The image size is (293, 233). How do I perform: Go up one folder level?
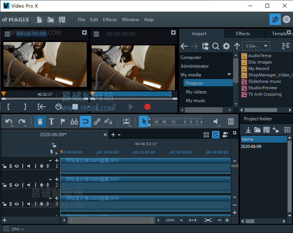pos(237,46)
